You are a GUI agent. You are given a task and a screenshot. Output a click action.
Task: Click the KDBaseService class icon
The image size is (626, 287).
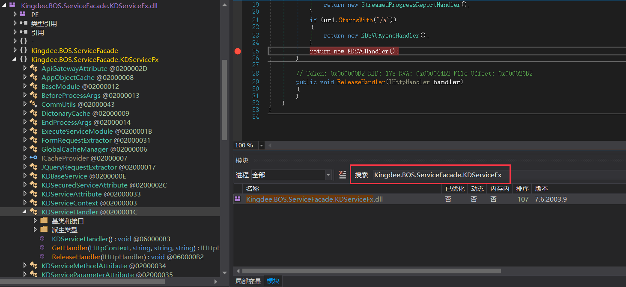tap(33, 176)
